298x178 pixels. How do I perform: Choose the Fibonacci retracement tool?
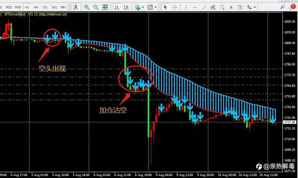pyautogui.click(x=222, y=7)
